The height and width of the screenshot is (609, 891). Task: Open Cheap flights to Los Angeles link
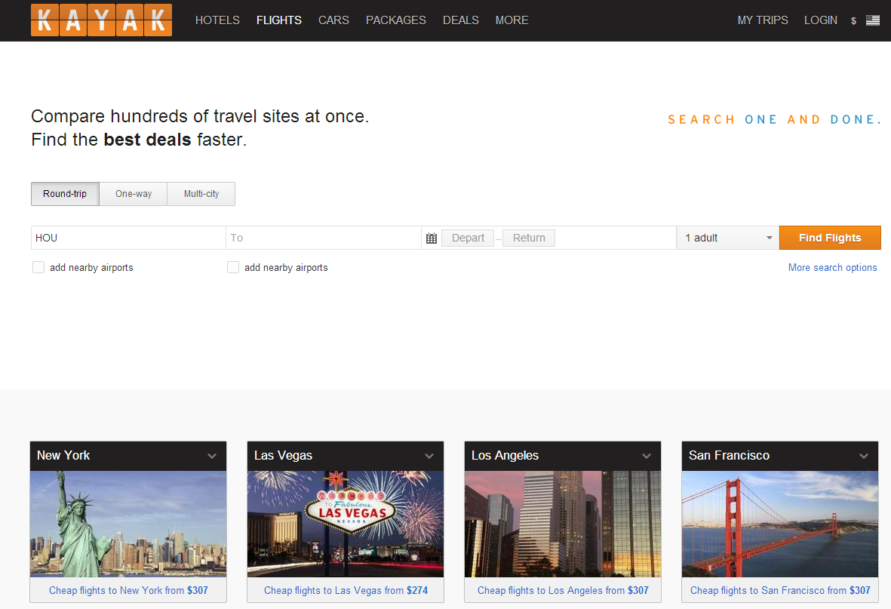[x=563, y=590]
